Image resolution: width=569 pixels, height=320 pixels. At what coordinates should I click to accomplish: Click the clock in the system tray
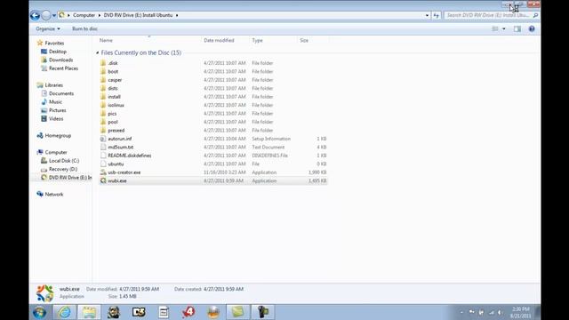tap(521, 312)
